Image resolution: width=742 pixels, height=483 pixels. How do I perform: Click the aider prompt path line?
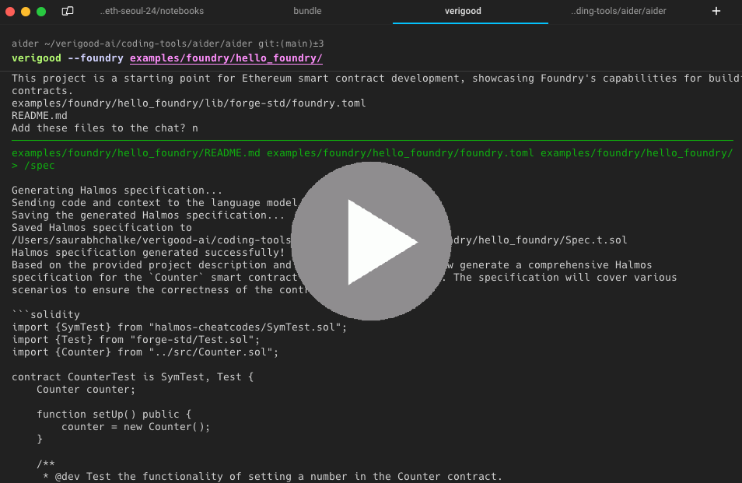(x=167, y=44)
